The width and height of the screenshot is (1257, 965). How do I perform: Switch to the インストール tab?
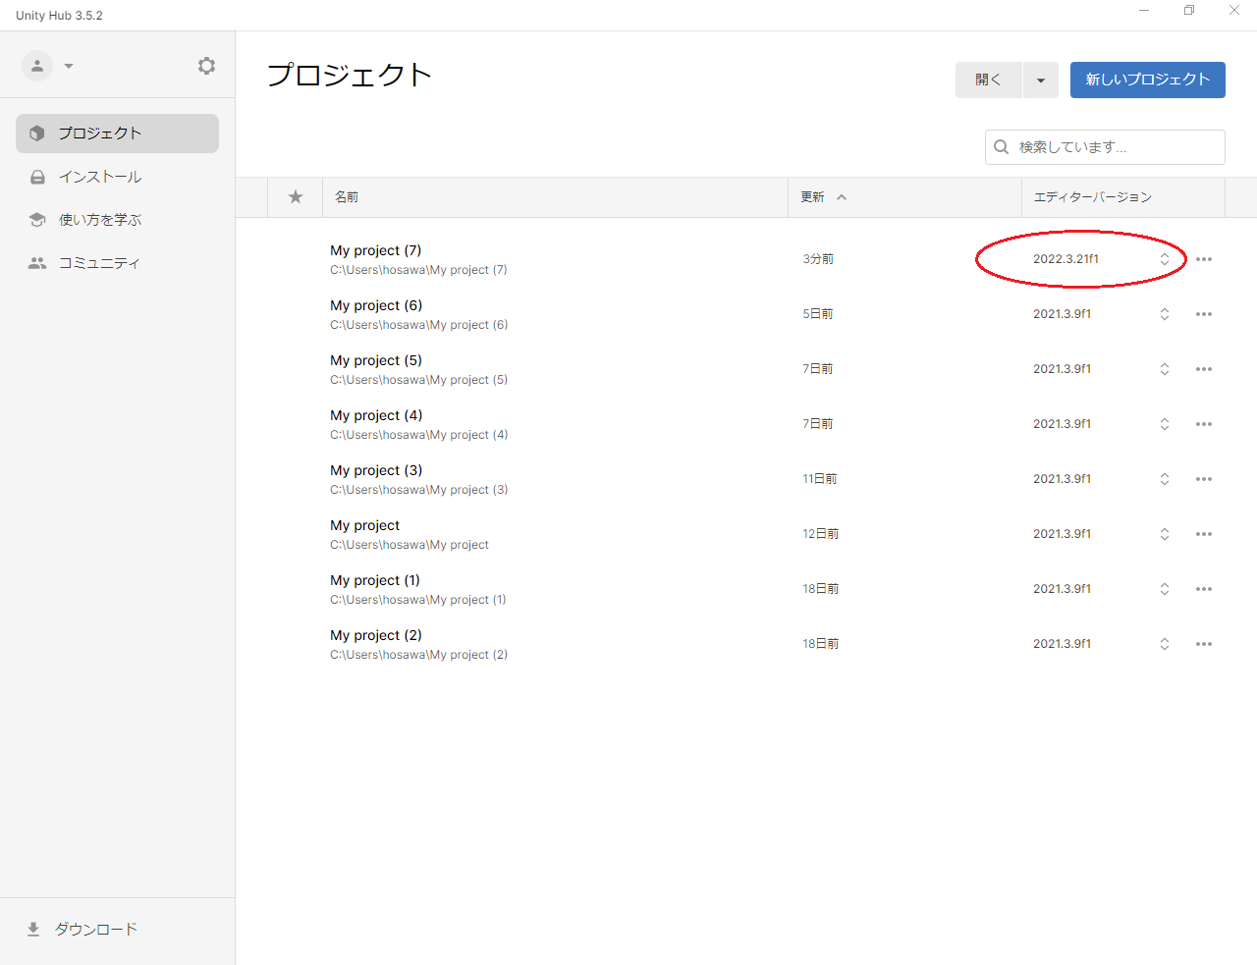click(x=100, y=177)
